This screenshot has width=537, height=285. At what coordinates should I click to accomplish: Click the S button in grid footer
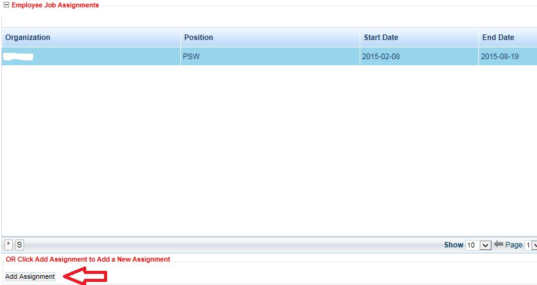(x=19, y=245)
